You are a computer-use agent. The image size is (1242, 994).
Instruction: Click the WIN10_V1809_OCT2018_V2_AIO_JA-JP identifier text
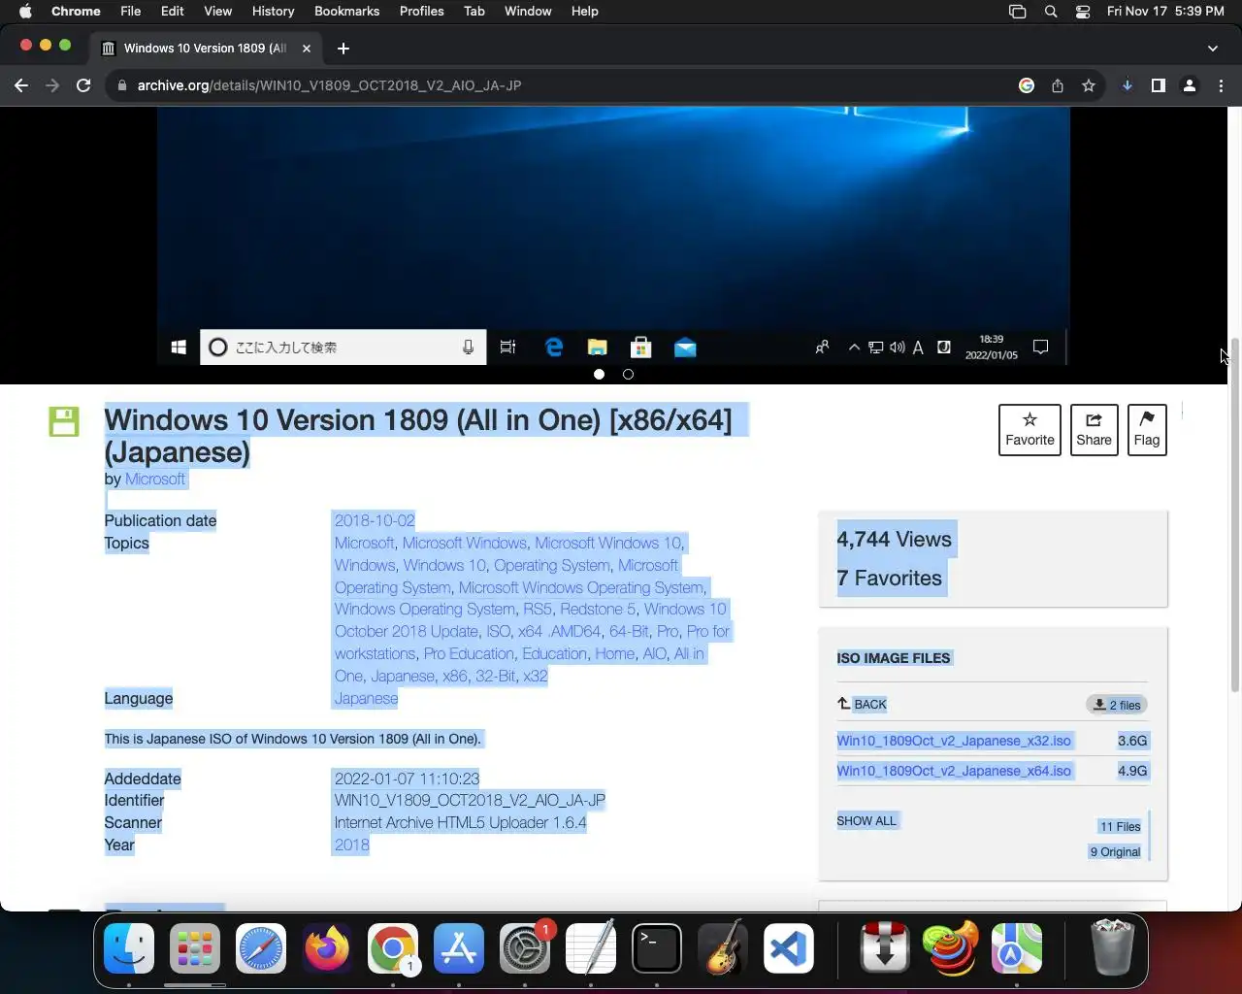(470, 800)
